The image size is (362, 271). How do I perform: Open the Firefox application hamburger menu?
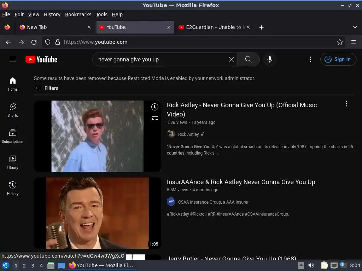(x=354, y=42)
